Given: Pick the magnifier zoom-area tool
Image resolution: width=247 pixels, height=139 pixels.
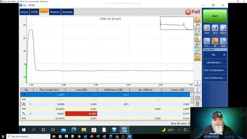Looking at the screenshot, I should click(x=197, y=32).
